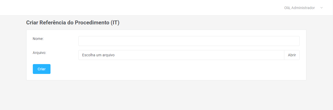This screenshot has height=110, width=333.
Task: Submit the form with Criar button
Action: [42, 69]
